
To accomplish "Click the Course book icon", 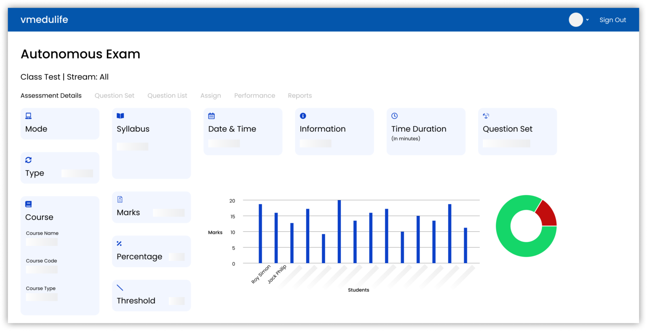I will pos(28,204).
